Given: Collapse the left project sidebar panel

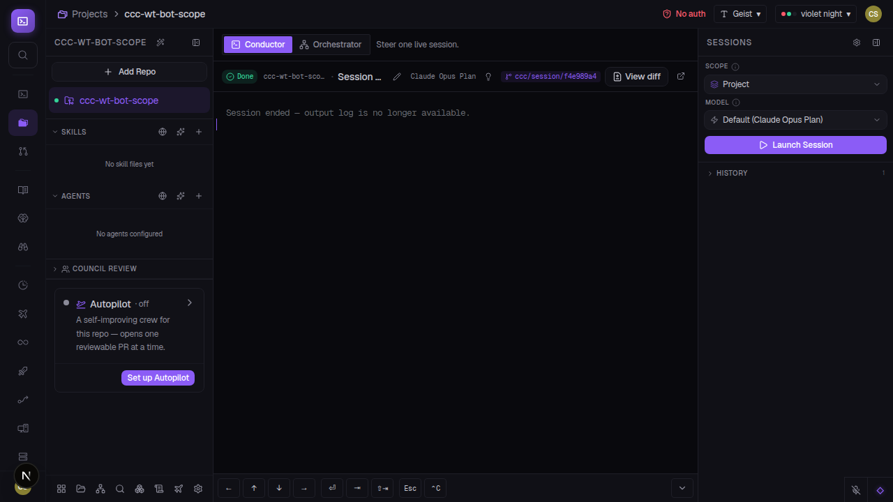Looking at the screenshot, I should coord(196,43).
